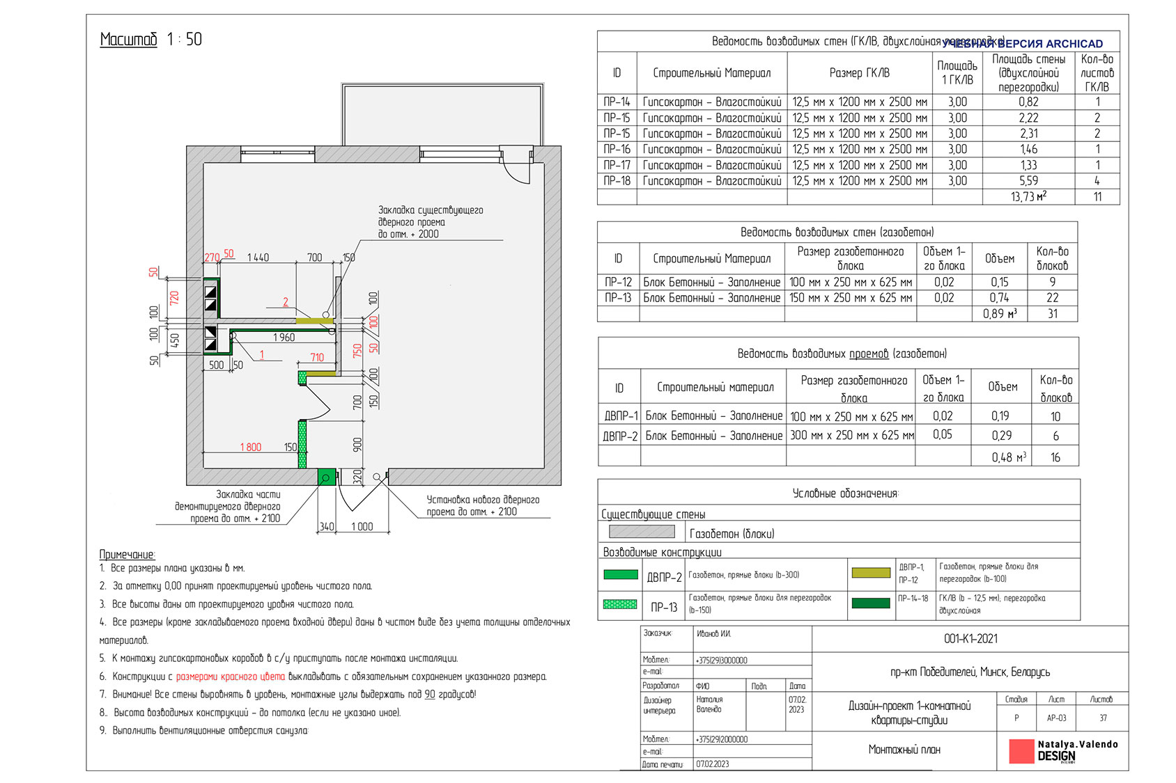
Task: Click the 'Ведомость возводимых стен (газобетон)' table title
Action: [x=837, y=232]
